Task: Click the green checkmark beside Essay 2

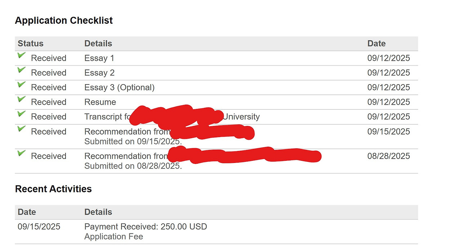Action: coord(22,70)
